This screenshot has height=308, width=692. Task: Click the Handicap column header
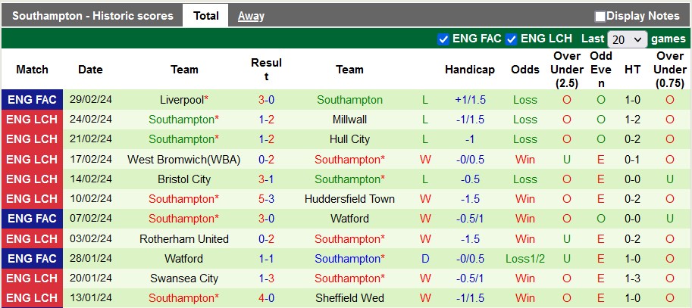469,70
